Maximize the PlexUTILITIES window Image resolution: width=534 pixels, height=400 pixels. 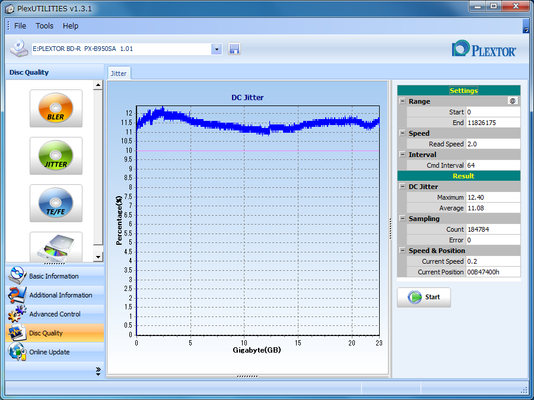494,6
